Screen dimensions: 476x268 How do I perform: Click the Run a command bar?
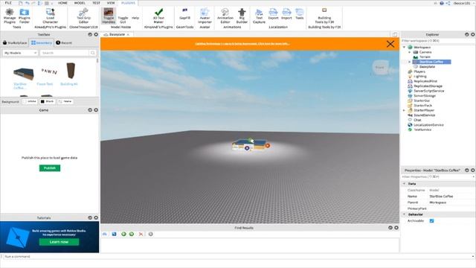point(238,257)
